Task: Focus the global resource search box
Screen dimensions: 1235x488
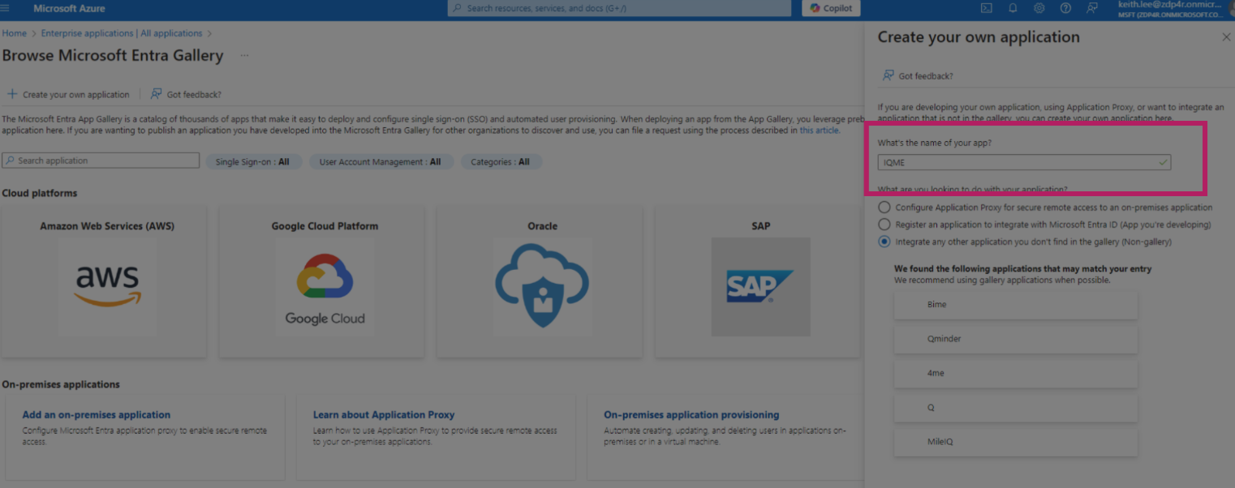Action: pos(619,8)
